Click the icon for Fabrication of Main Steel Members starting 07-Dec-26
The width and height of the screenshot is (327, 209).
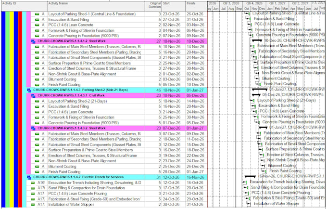pyautogui.click(x=37, y=134)
